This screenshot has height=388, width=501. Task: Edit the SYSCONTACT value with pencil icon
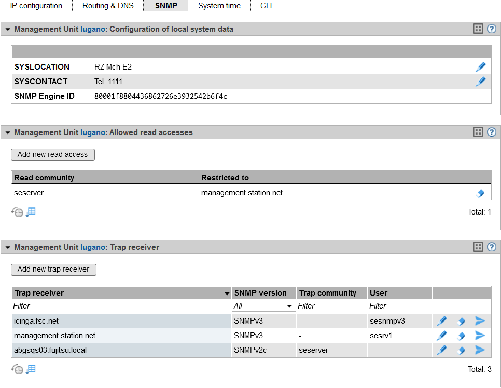click(481, 82)
